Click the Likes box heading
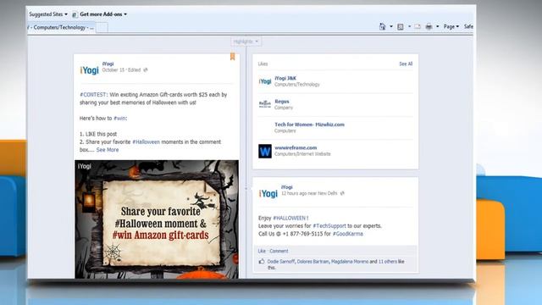 [x=263, y=64]
